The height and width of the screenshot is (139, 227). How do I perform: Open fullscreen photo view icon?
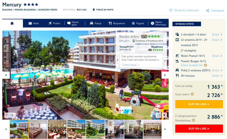coord(158,115)
